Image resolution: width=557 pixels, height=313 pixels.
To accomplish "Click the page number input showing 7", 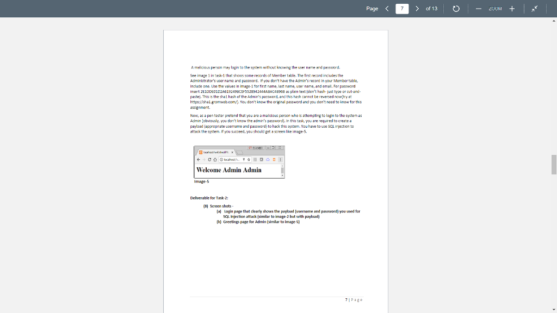I will tap(401, 8).
